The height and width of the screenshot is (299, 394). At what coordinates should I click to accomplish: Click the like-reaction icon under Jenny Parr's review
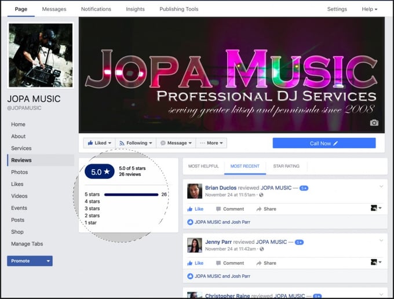(190, 276)
